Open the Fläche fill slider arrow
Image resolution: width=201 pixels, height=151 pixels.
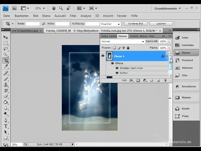coord(169,48)
